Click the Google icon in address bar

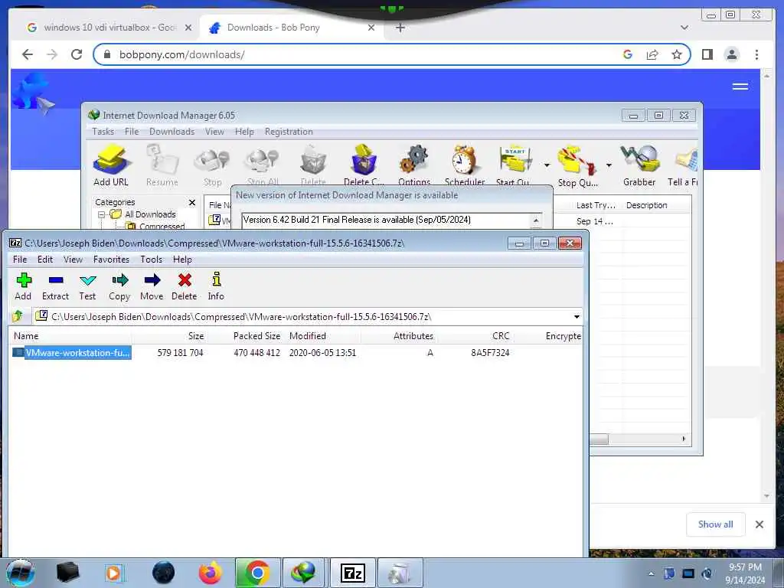[628, 54]
